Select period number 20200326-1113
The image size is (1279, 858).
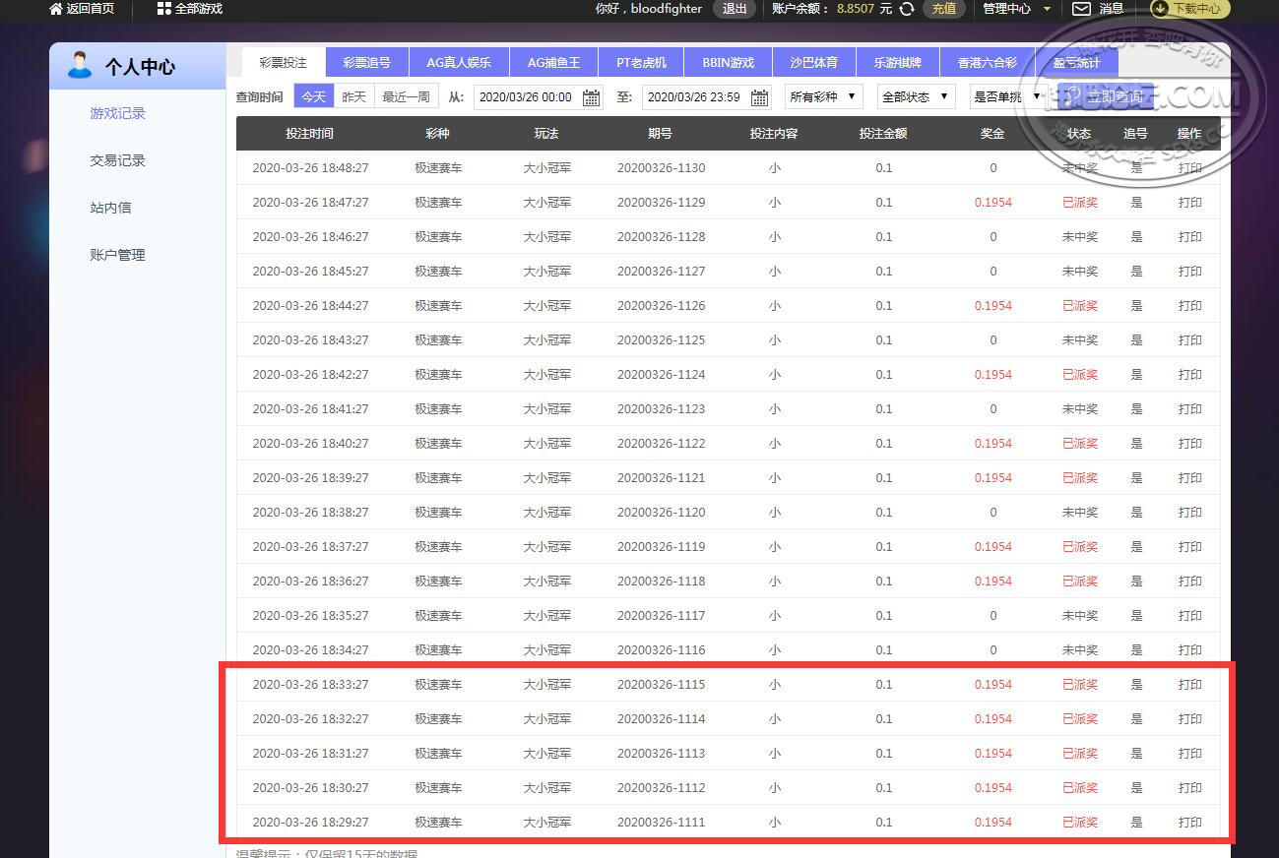click(662, 754)
